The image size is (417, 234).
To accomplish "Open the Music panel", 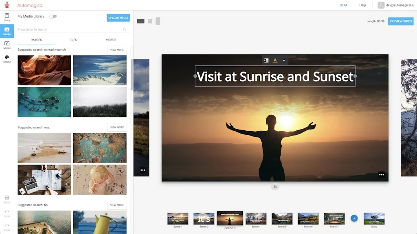I will [x=7, y=45].
